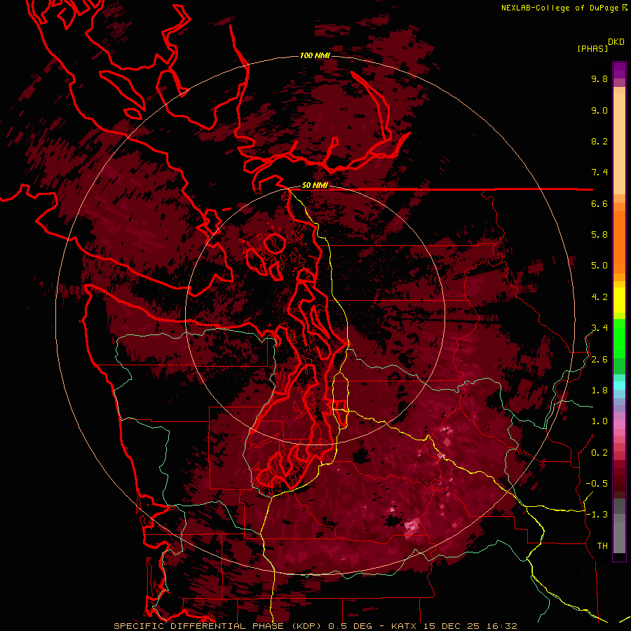Select the 5.8 legend value
The image size is (631, 631).
coord(599,235)
